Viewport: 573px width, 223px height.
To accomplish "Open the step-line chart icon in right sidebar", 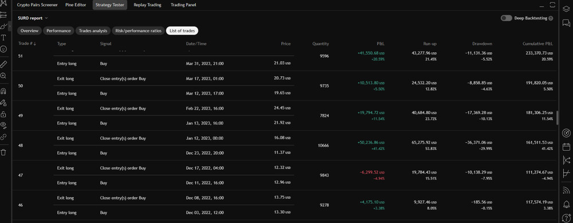I will (566, 174).
